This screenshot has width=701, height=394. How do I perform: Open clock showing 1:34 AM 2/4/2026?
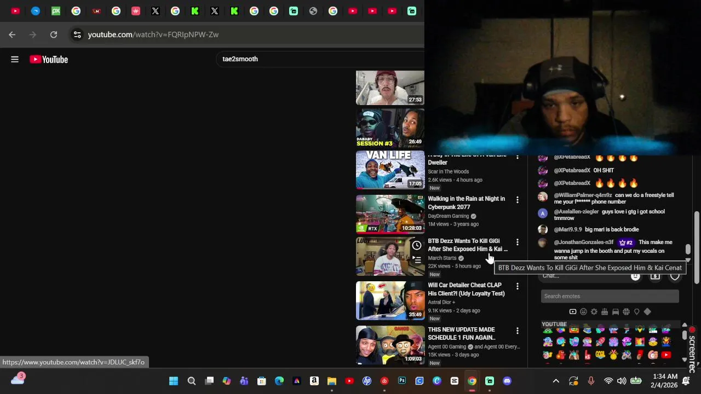coord(663,381)
